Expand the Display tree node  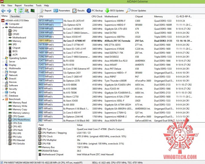pos(3,65)
